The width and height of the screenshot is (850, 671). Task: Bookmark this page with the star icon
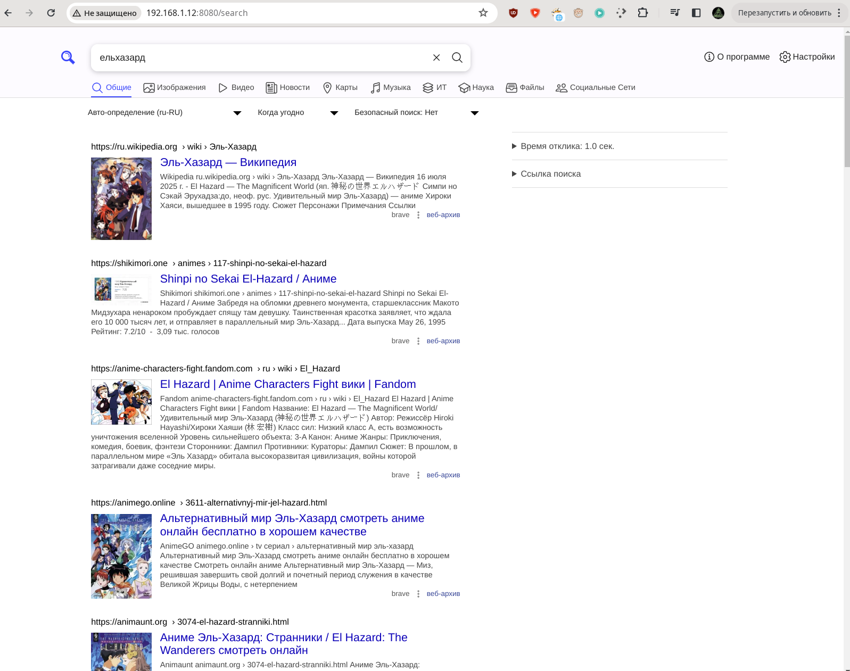pyautogui.click(x=483, y=13)
